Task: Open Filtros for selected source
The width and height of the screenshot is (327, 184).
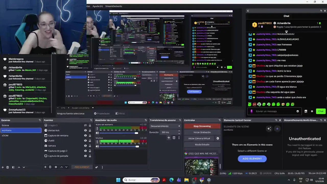Action: pyautogui.click(x=120, y=113)
